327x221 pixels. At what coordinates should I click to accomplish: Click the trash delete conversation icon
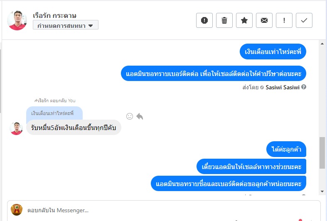(224, 20)
